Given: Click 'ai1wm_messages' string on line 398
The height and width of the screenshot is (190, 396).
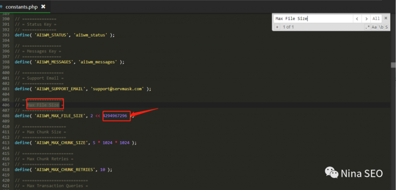Looking at the screenshot, I should [98, 62].
